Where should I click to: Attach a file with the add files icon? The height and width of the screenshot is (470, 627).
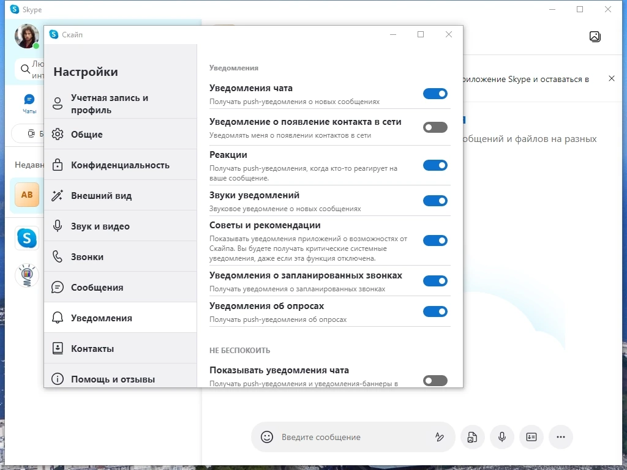[472, 437]
